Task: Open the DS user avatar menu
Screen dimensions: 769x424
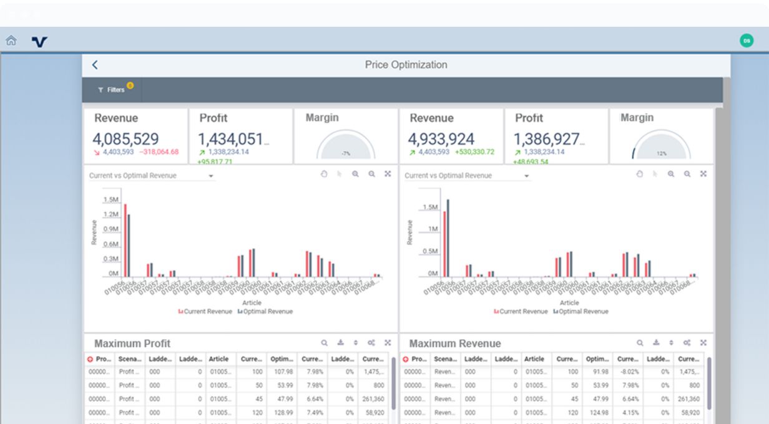Action: [x=747, y=41]
